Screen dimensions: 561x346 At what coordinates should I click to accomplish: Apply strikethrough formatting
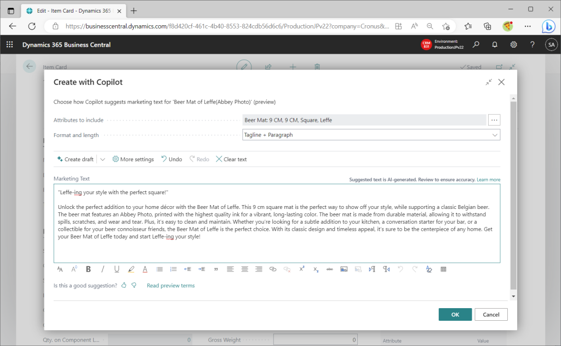tap(329, 269)
